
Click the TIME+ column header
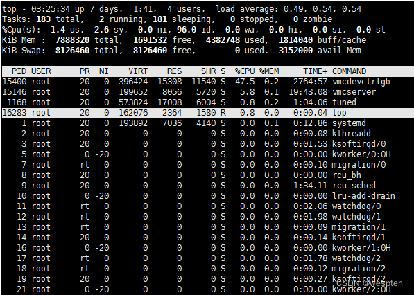315,71
